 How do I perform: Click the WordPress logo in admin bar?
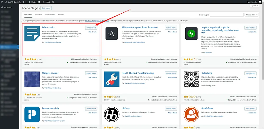pyautogui.click(x=2, y=2)
